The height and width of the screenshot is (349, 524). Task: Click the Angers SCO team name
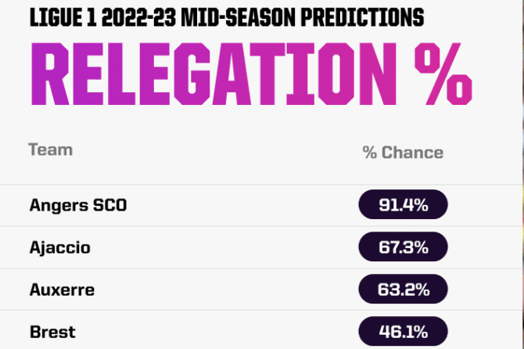pyautogui.click(x=77, y=206)
